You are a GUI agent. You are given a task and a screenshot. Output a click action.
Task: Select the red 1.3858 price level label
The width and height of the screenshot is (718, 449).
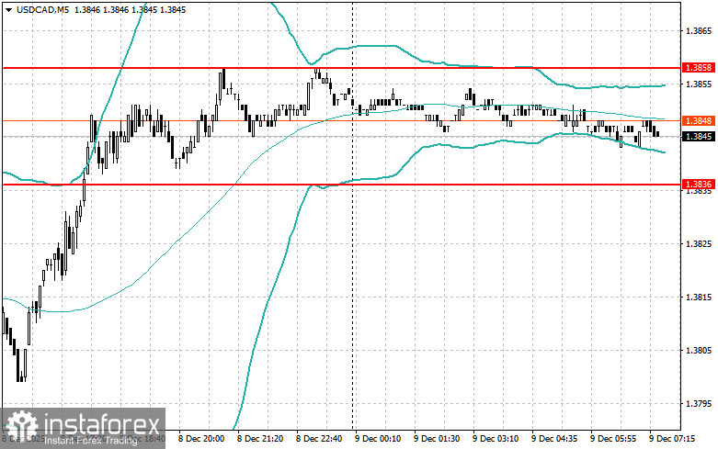699,68
